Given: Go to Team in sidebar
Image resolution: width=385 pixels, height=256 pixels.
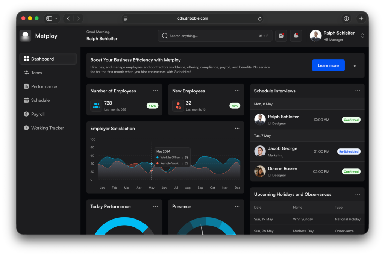Looking at the screenshot, I should pos(36,73).
